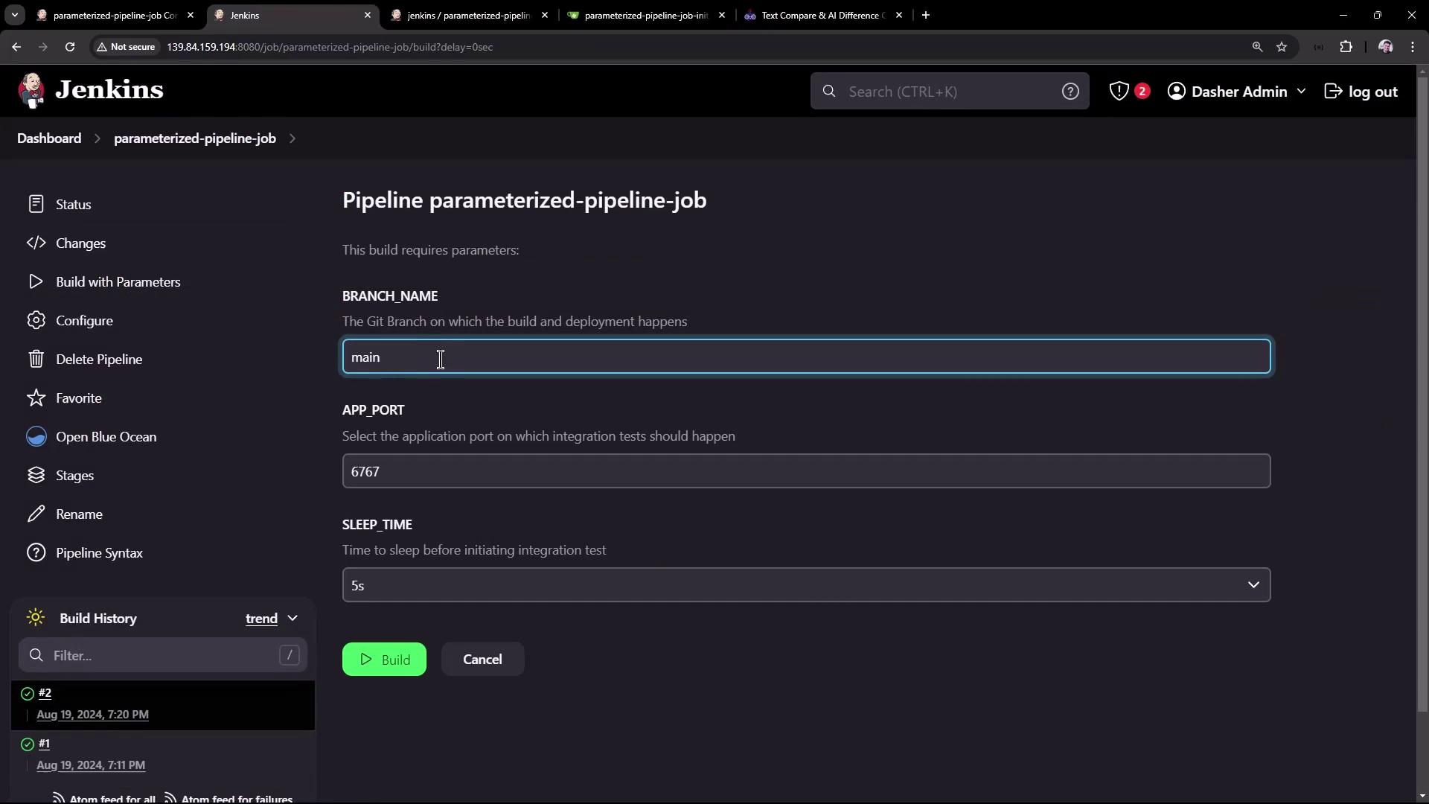The image size is (1429, 804).
Task: Click the Jenkins logo icon
Action: click(x=31, y=91)
